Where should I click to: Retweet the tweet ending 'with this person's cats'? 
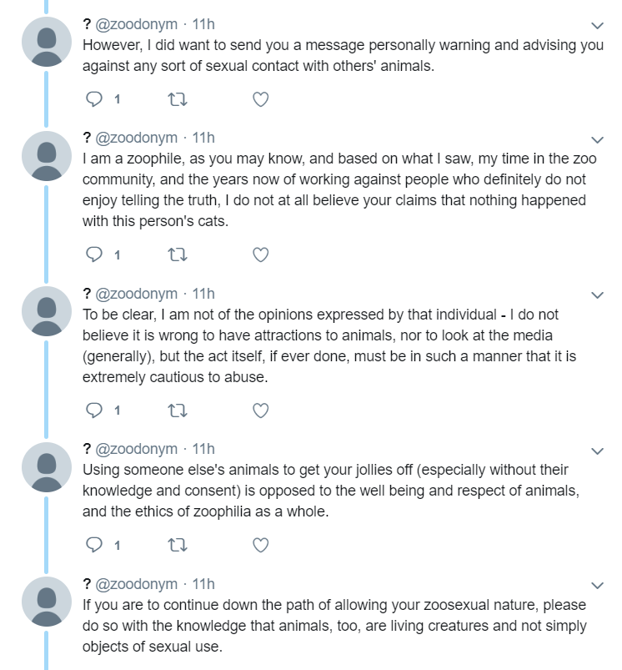coord(177,255)
